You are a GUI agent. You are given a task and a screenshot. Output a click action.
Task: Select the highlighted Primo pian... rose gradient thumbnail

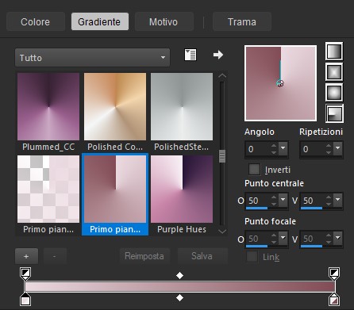115,189
